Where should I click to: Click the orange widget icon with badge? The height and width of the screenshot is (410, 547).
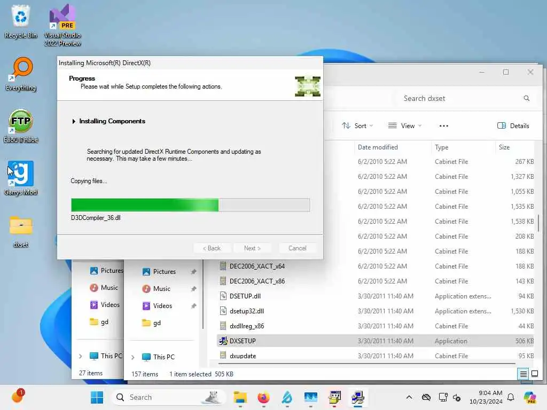[x=18, y=396]
